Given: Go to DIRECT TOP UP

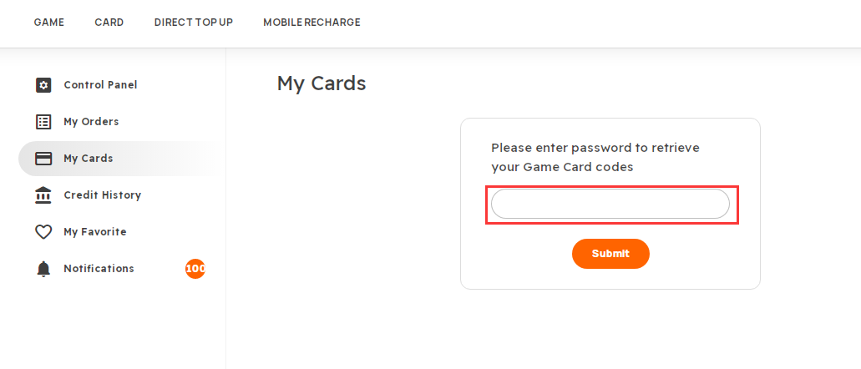Looking at the screenshot, I should (x=193, y=23).
